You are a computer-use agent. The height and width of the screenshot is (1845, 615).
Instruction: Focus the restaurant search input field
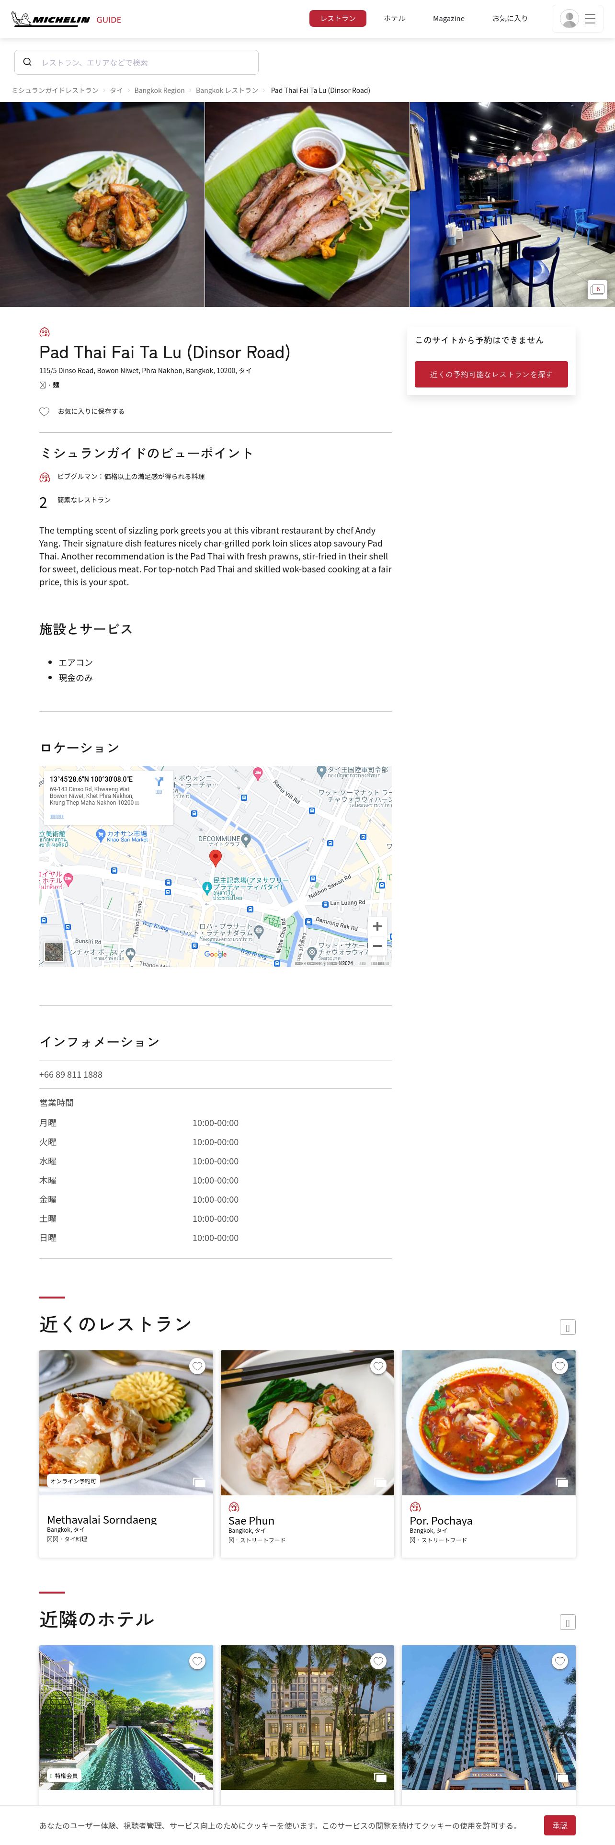tap(137, 62)
